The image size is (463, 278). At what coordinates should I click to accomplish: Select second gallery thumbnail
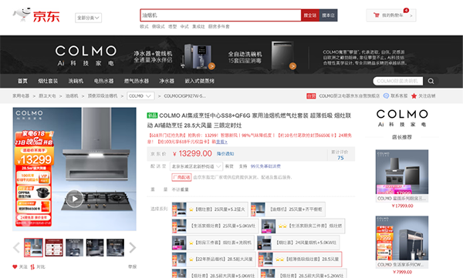coord(54,247)
